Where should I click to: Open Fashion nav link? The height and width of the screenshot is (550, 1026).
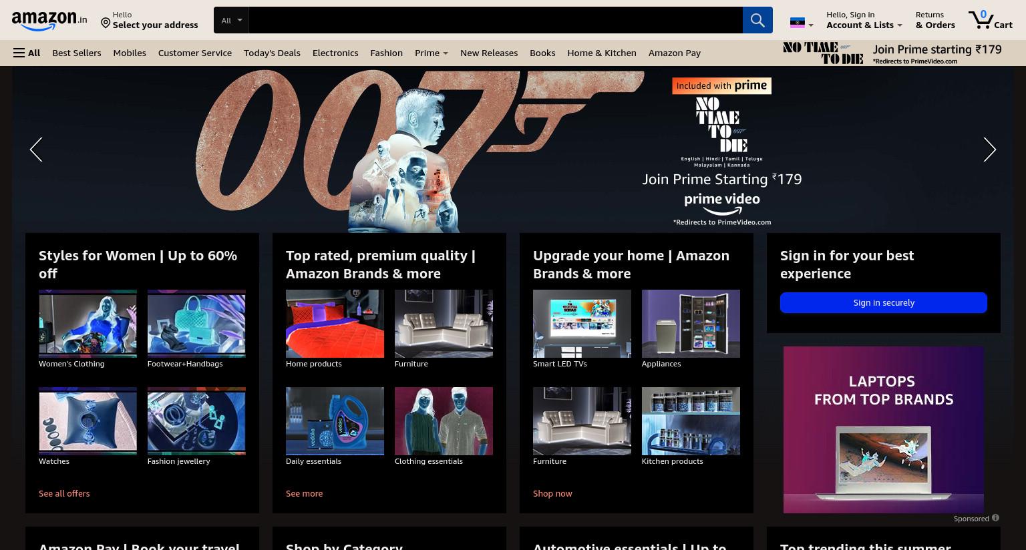pyautogui.click(x=387, y=53)
